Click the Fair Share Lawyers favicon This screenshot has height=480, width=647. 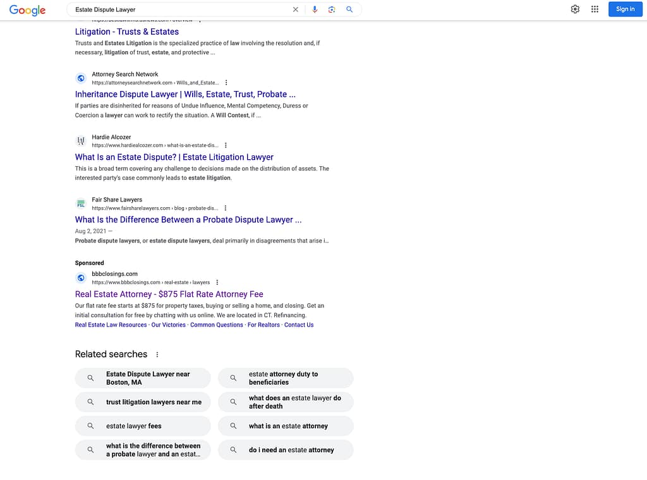click(81, 203)
